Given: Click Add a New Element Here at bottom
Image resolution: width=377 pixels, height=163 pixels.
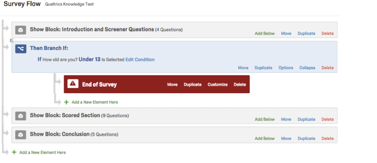Looking at the screenshot, I should (x=43, y=153).
